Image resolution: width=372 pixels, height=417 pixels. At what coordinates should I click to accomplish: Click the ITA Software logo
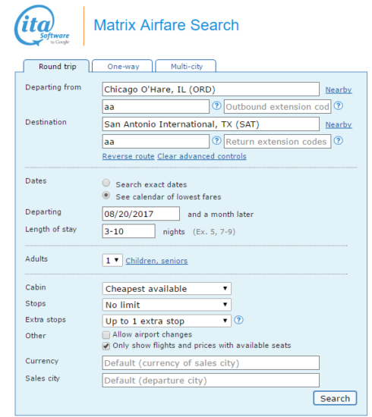coord(42,26)
